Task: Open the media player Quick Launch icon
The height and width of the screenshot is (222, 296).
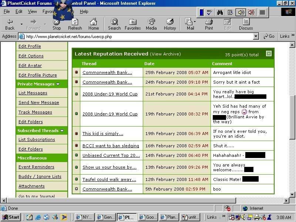Action: (x=64, y=217)
